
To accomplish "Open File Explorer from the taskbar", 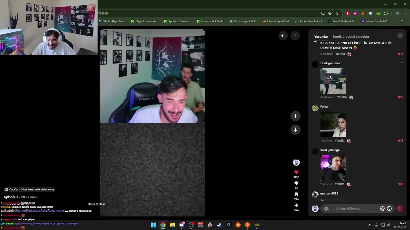I will coord(172,225).
